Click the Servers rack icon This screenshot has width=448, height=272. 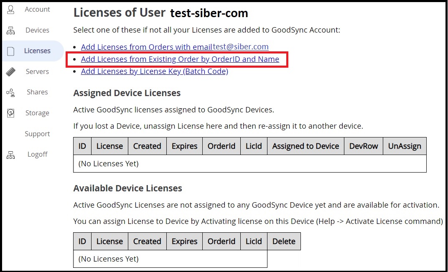11,72
